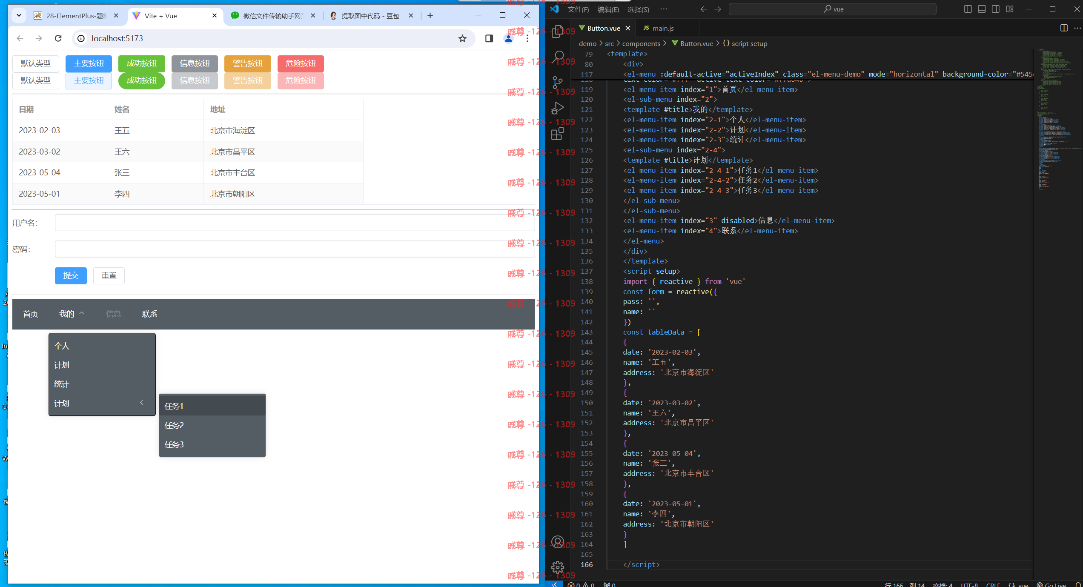Open the Run and Debug panel

(x=557, y=108)
